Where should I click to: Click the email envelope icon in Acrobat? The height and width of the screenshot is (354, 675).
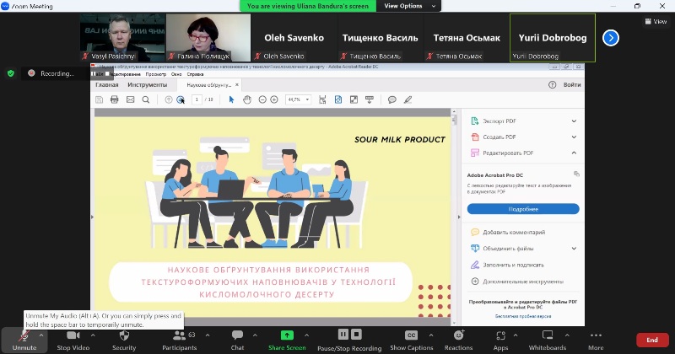pyautogui.click(x=130, y=99)
